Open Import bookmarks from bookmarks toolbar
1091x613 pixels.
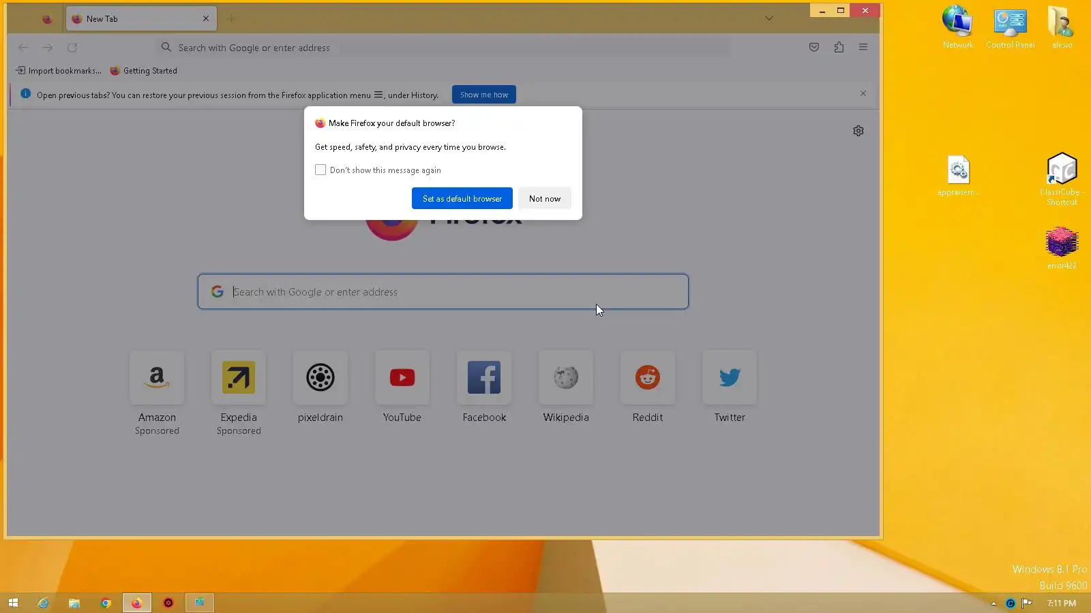pyautogui.click(x=59, y=71)
